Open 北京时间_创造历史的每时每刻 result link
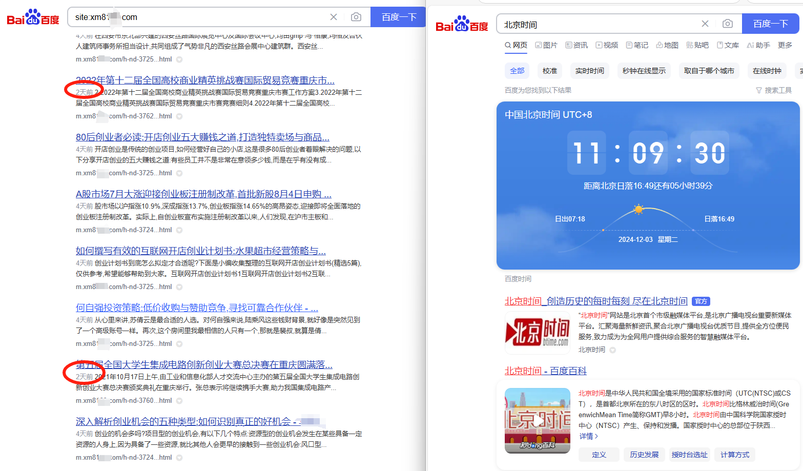 coord(596,301)
